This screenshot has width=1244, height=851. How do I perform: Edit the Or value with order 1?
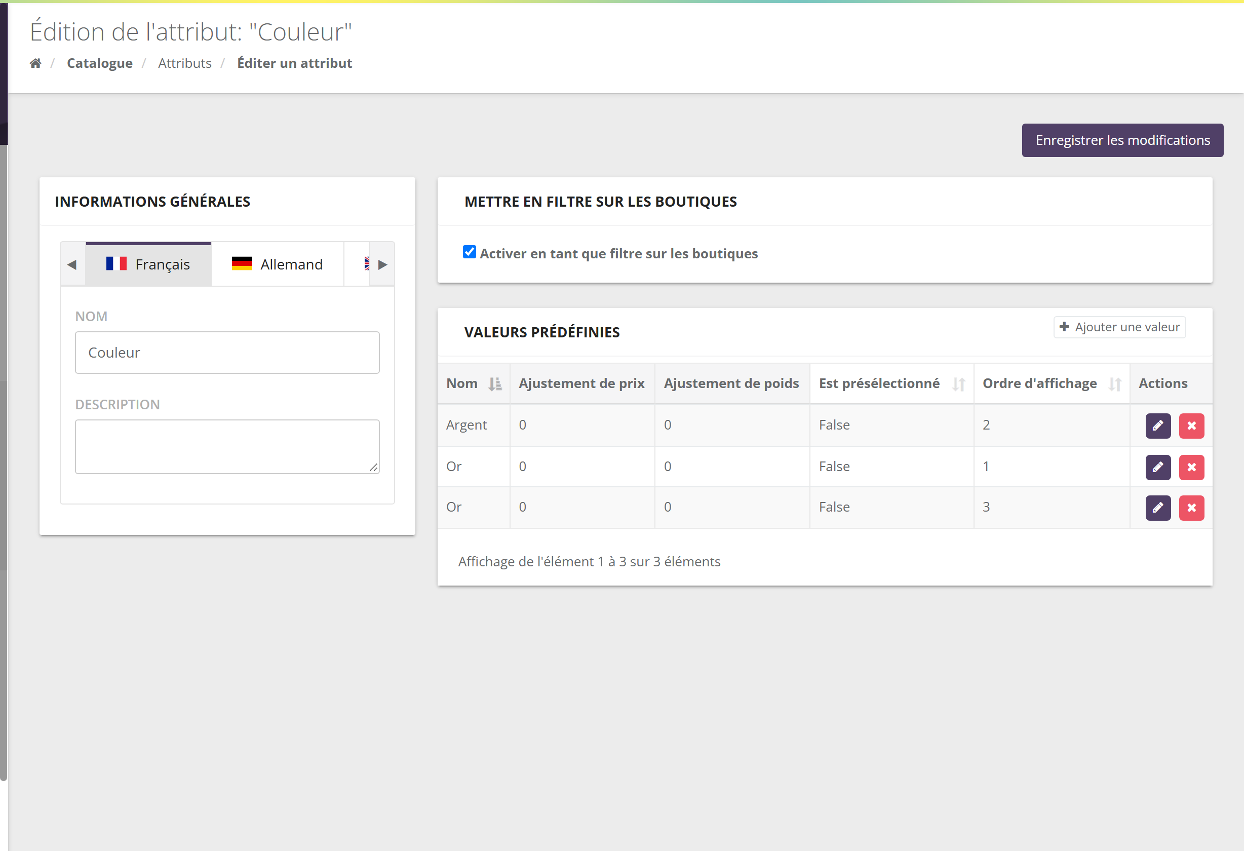(x=1158, y=467)
